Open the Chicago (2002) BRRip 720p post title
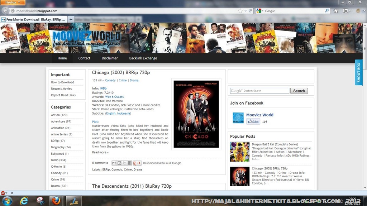Viewport: 367px width, 206px height. [121, 73]
